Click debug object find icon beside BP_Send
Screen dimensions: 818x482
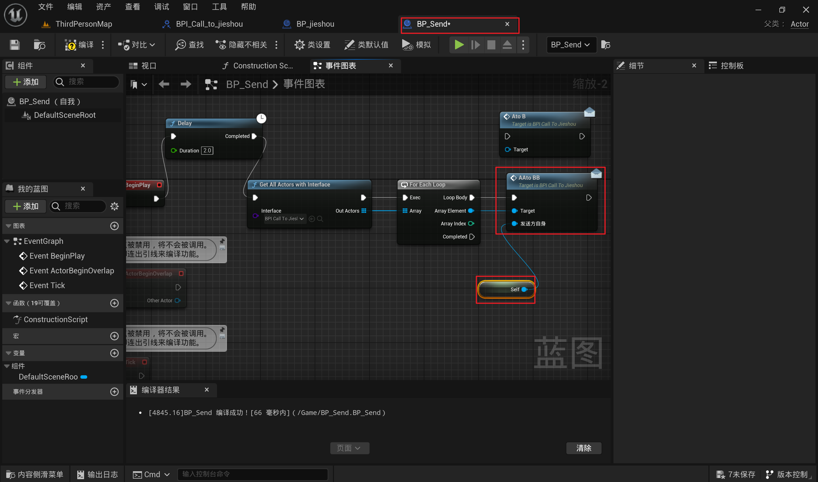point(606,45)
